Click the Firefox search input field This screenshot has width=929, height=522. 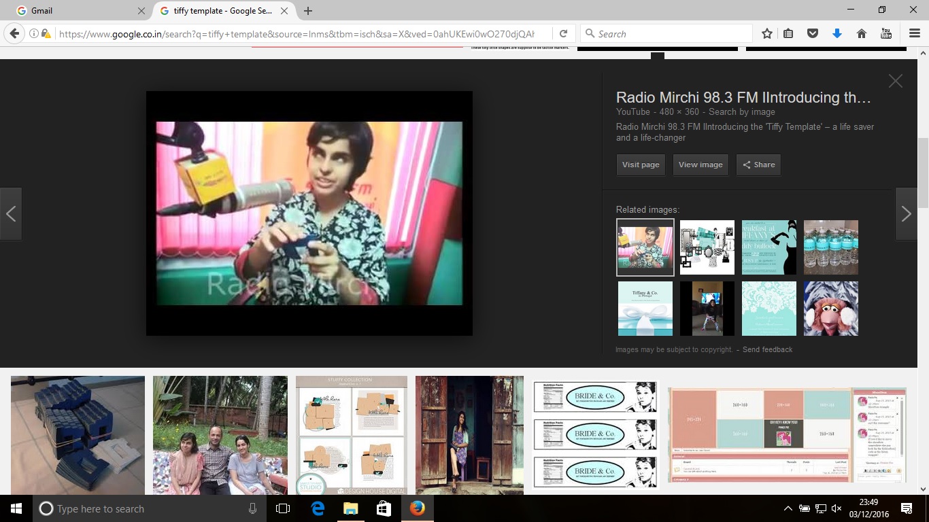(670, 34)
